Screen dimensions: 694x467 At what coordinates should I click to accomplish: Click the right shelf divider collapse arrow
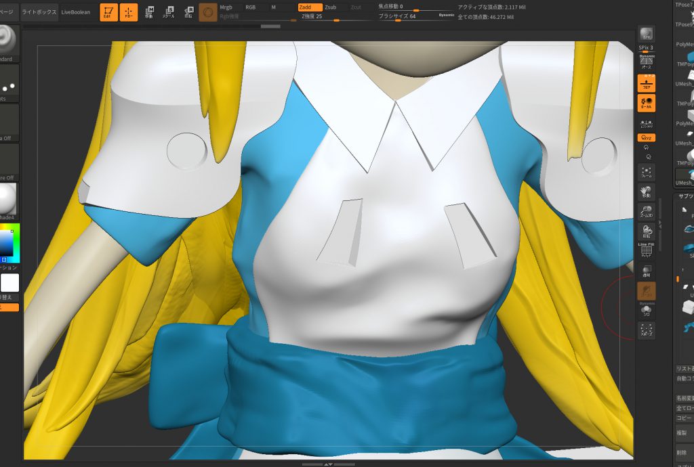[660, 225]
